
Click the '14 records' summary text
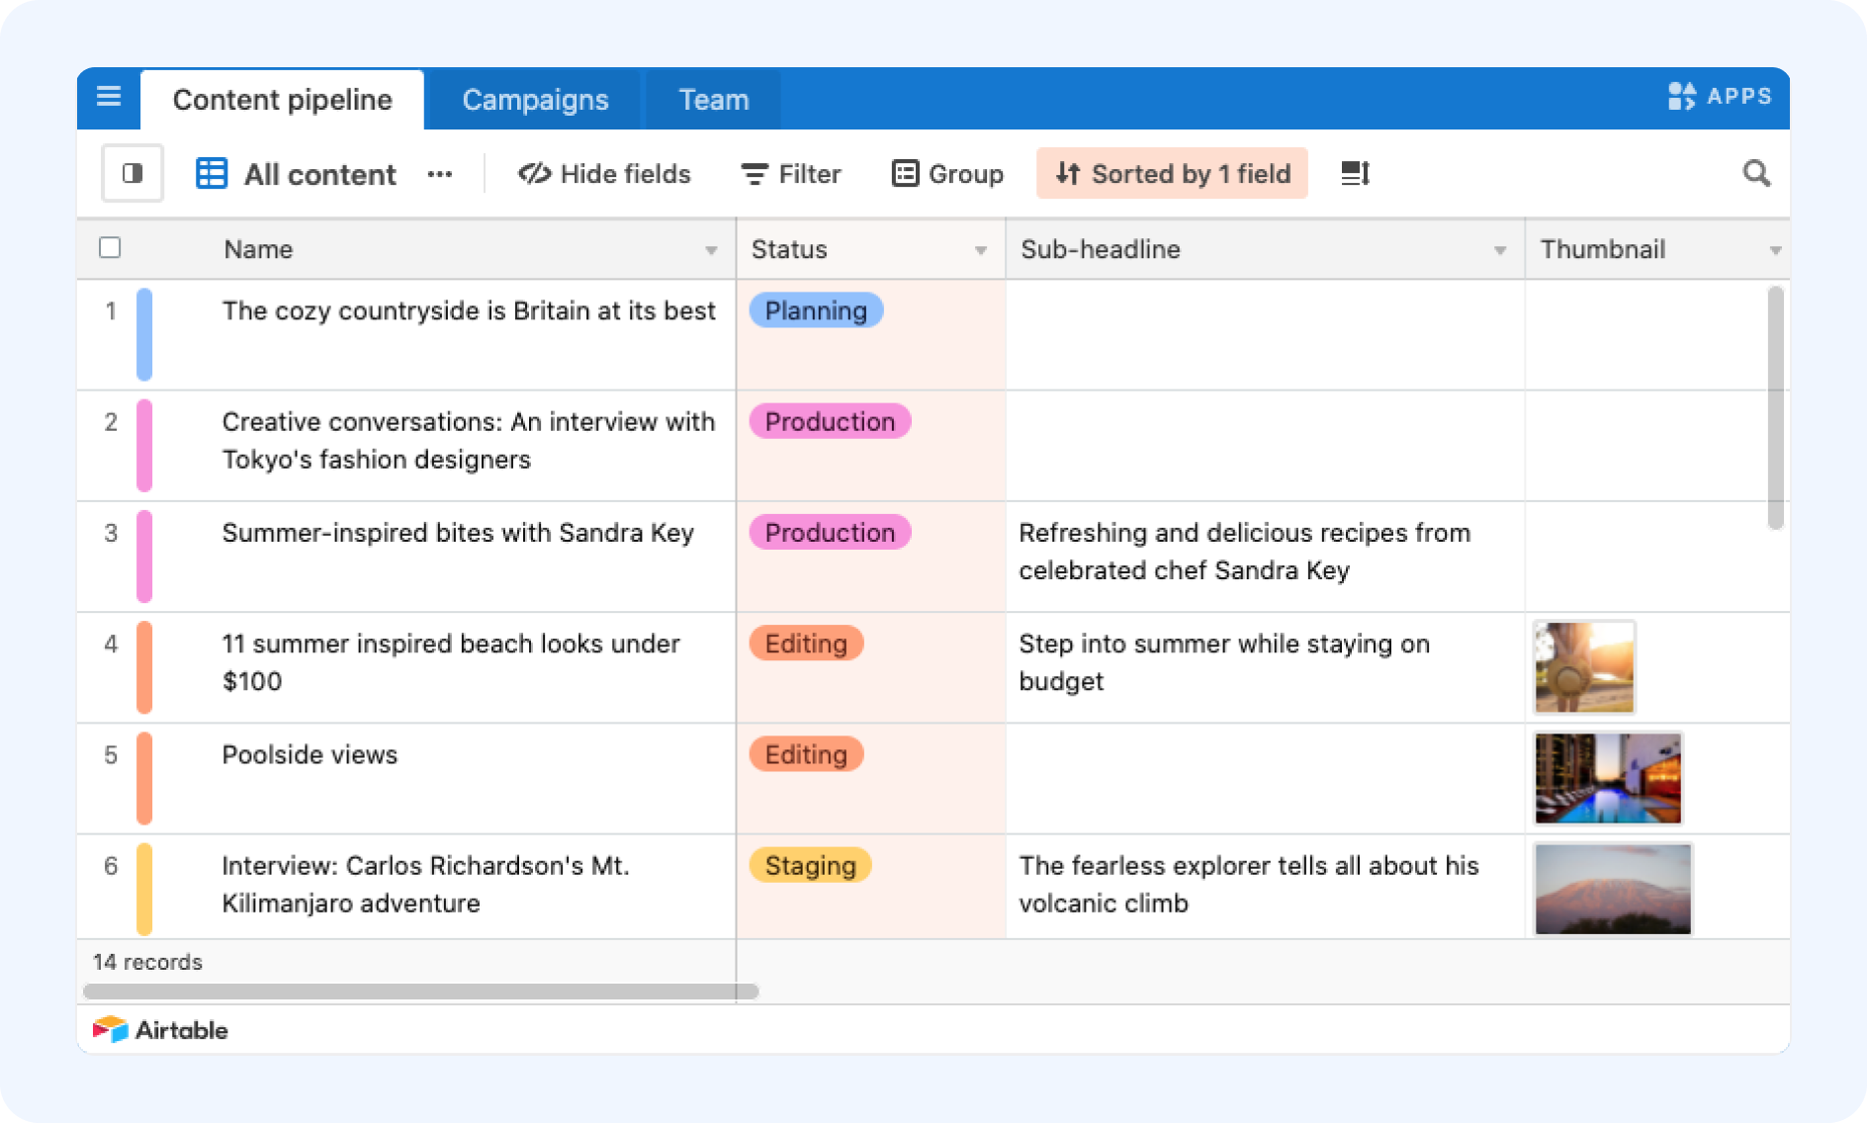147,962
